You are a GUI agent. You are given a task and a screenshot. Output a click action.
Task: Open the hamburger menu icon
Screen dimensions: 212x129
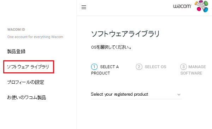point(84,7)
